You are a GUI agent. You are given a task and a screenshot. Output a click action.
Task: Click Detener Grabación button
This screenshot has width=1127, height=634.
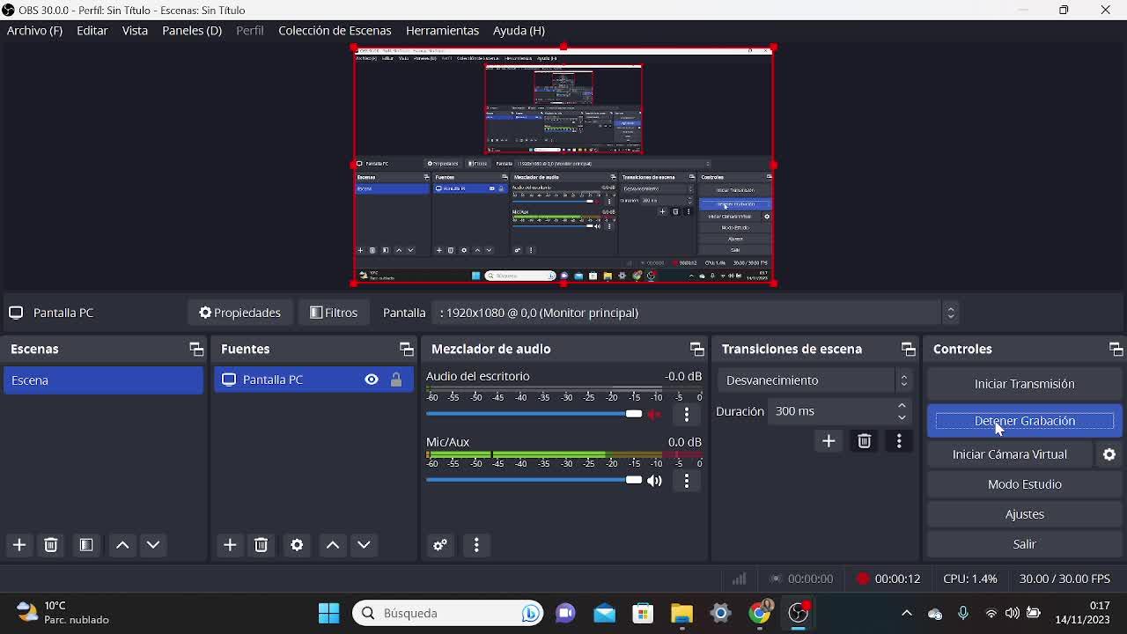coord(1024,421)
